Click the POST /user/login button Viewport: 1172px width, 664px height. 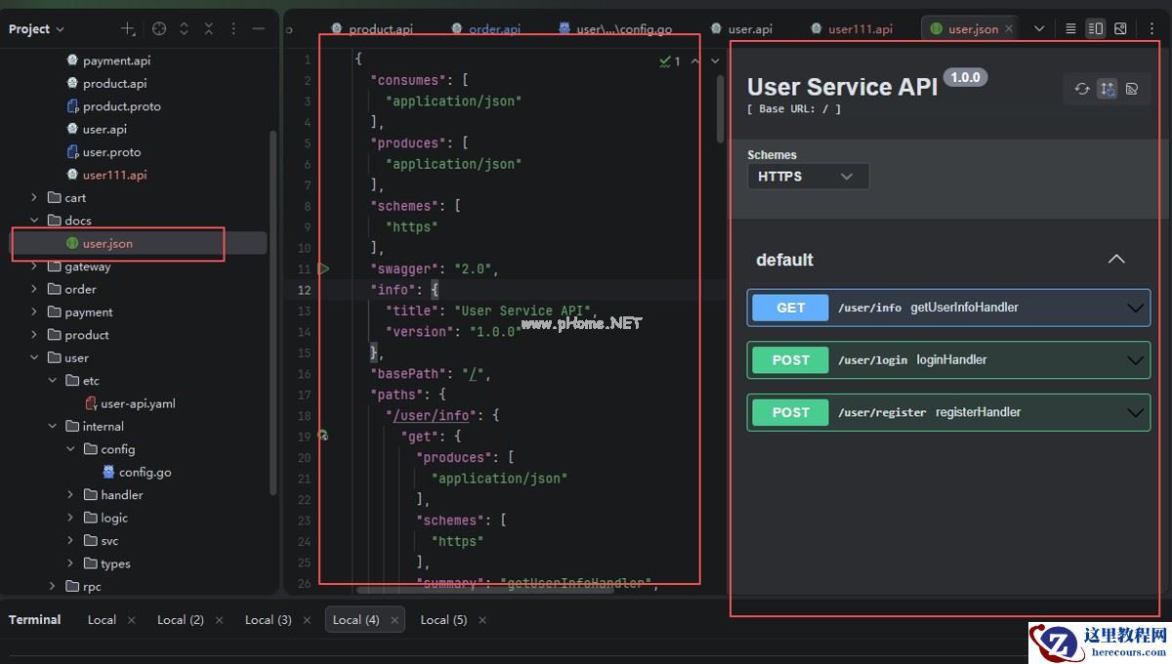click(790, 360)
